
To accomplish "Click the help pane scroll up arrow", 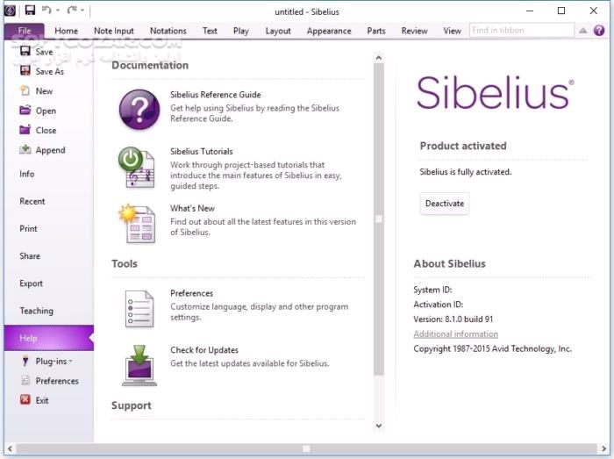I will [x=378, y=58].
